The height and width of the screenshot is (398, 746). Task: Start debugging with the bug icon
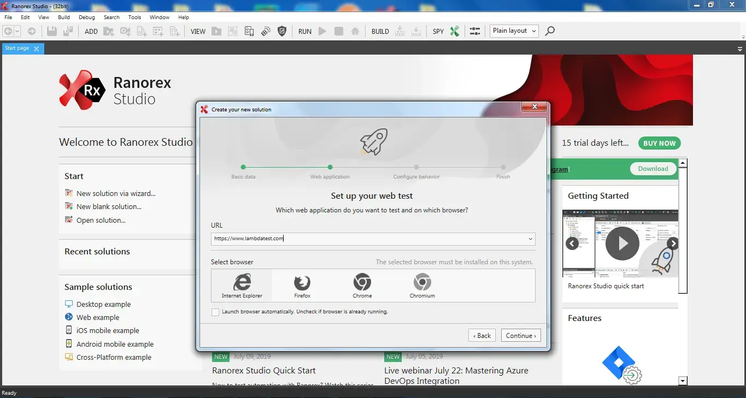pyautogui.click(x=355, y=31)
